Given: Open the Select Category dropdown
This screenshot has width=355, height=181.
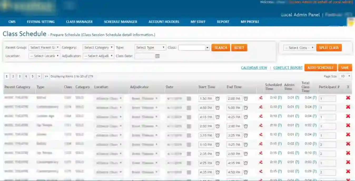Looking at the screenshot, I should [98, 48].
